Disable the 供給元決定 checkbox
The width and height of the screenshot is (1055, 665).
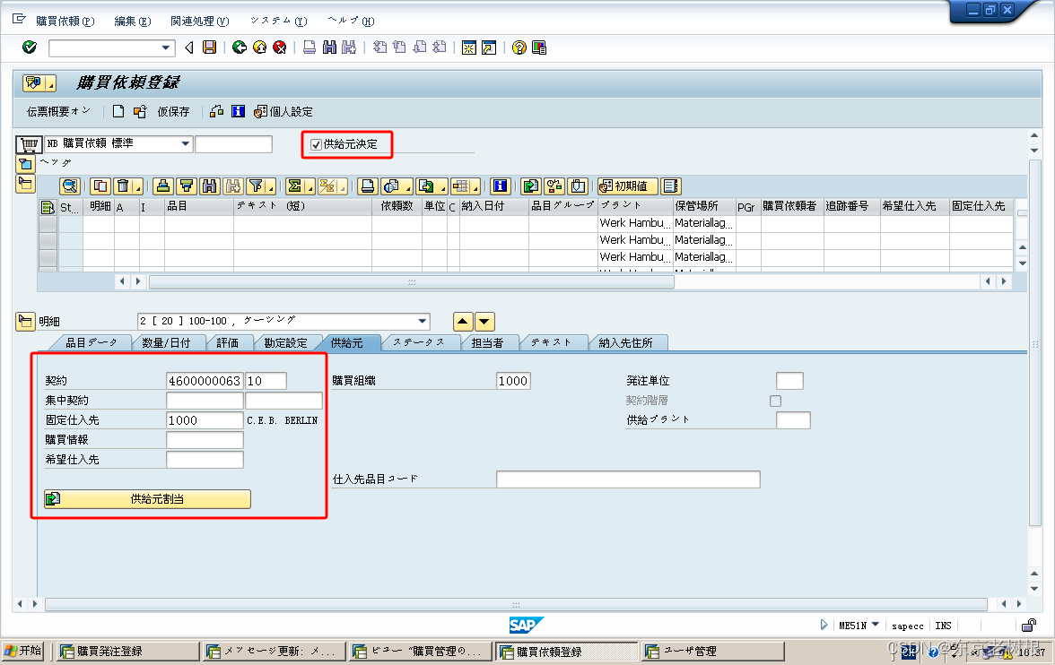pyautogui.click(x=317, y=144)
